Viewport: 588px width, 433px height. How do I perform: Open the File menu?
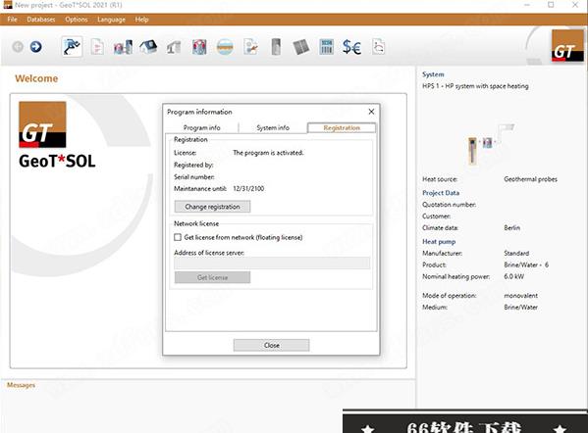[x=12, y=20]
